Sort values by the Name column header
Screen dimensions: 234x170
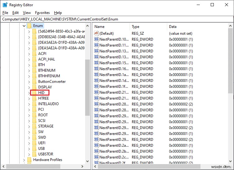point(111,27)
